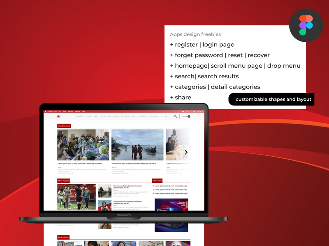This screenshot has width=329, height=246.
Task: Click the RI site logo
Action: tap(59, 116)
